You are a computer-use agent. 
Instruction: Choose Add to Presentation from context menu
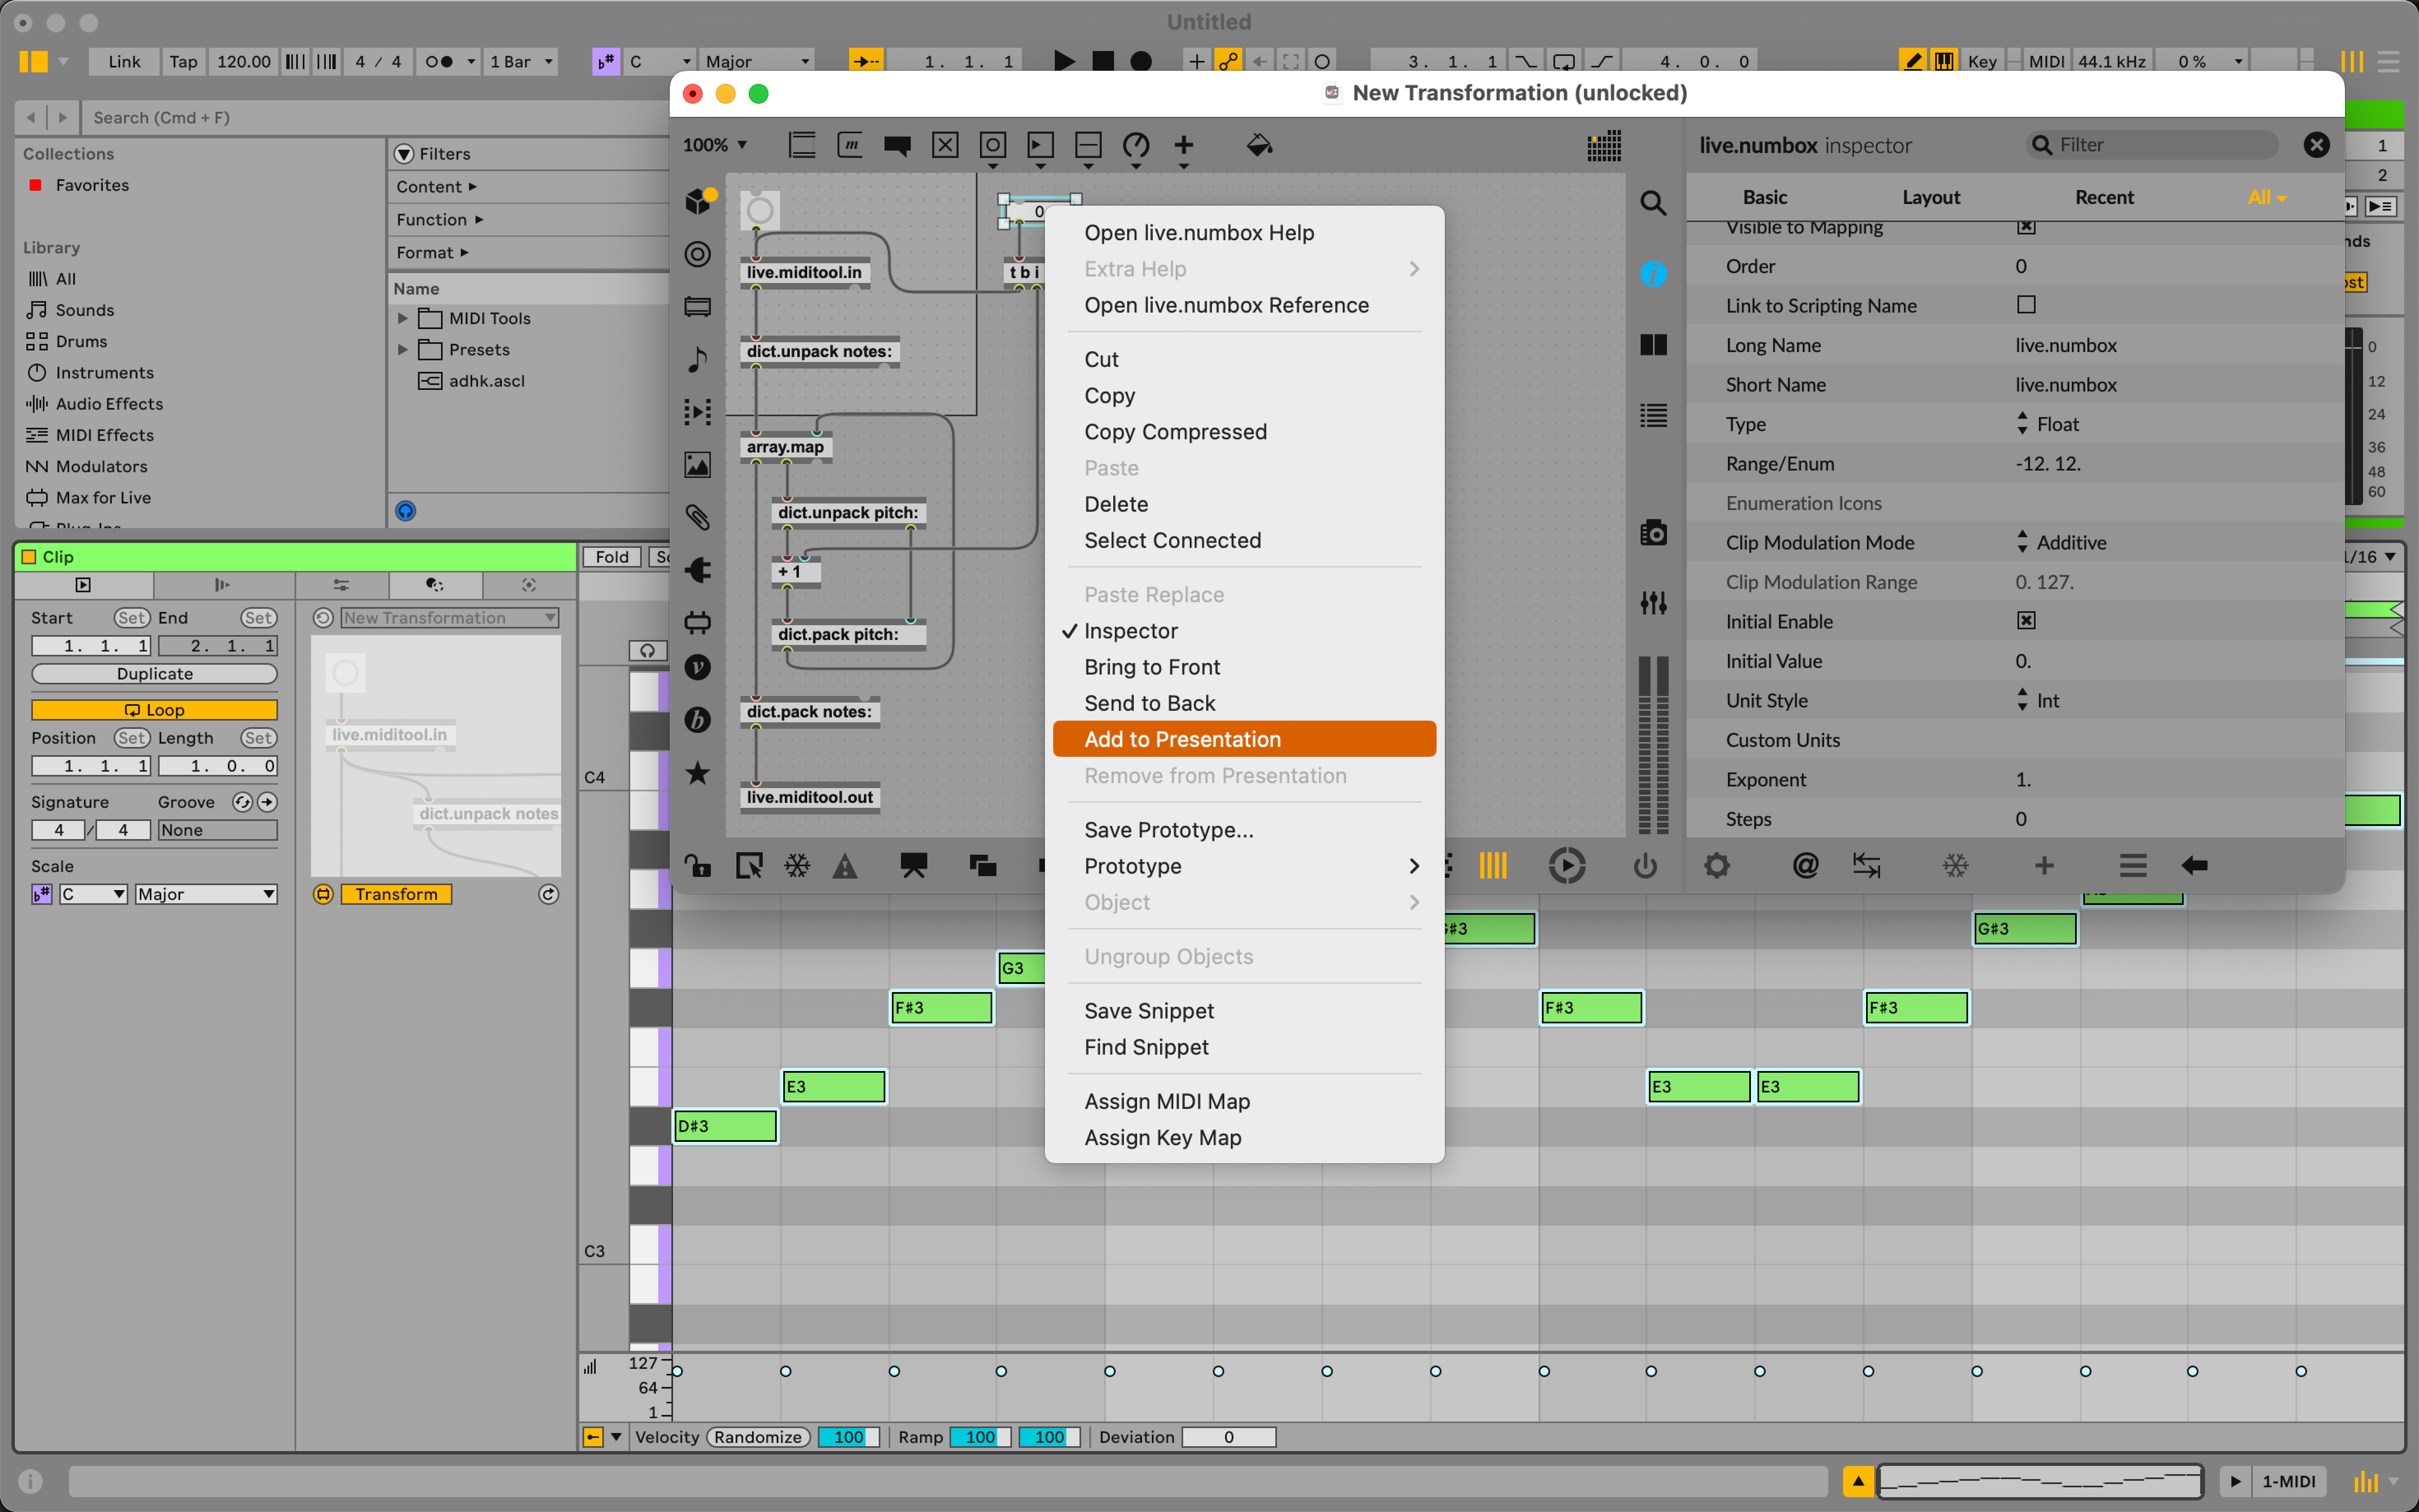coord(1244,739)
